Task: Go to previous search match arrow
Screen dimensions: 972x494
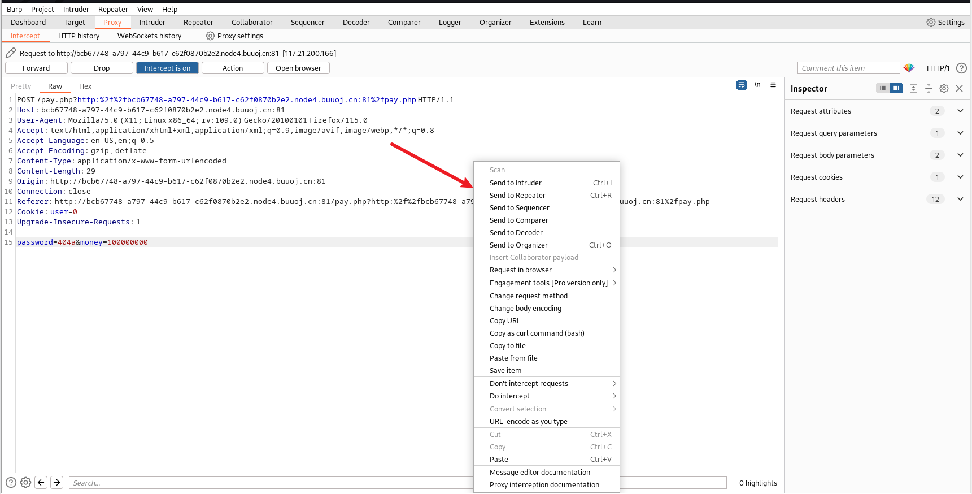Action: 41,482
